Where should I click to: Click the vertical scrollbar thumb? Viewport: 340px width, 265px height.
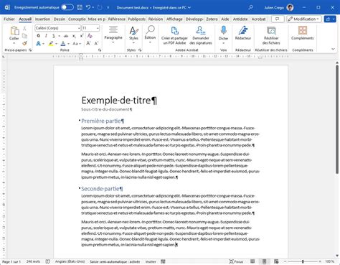[x=337, y=118]
